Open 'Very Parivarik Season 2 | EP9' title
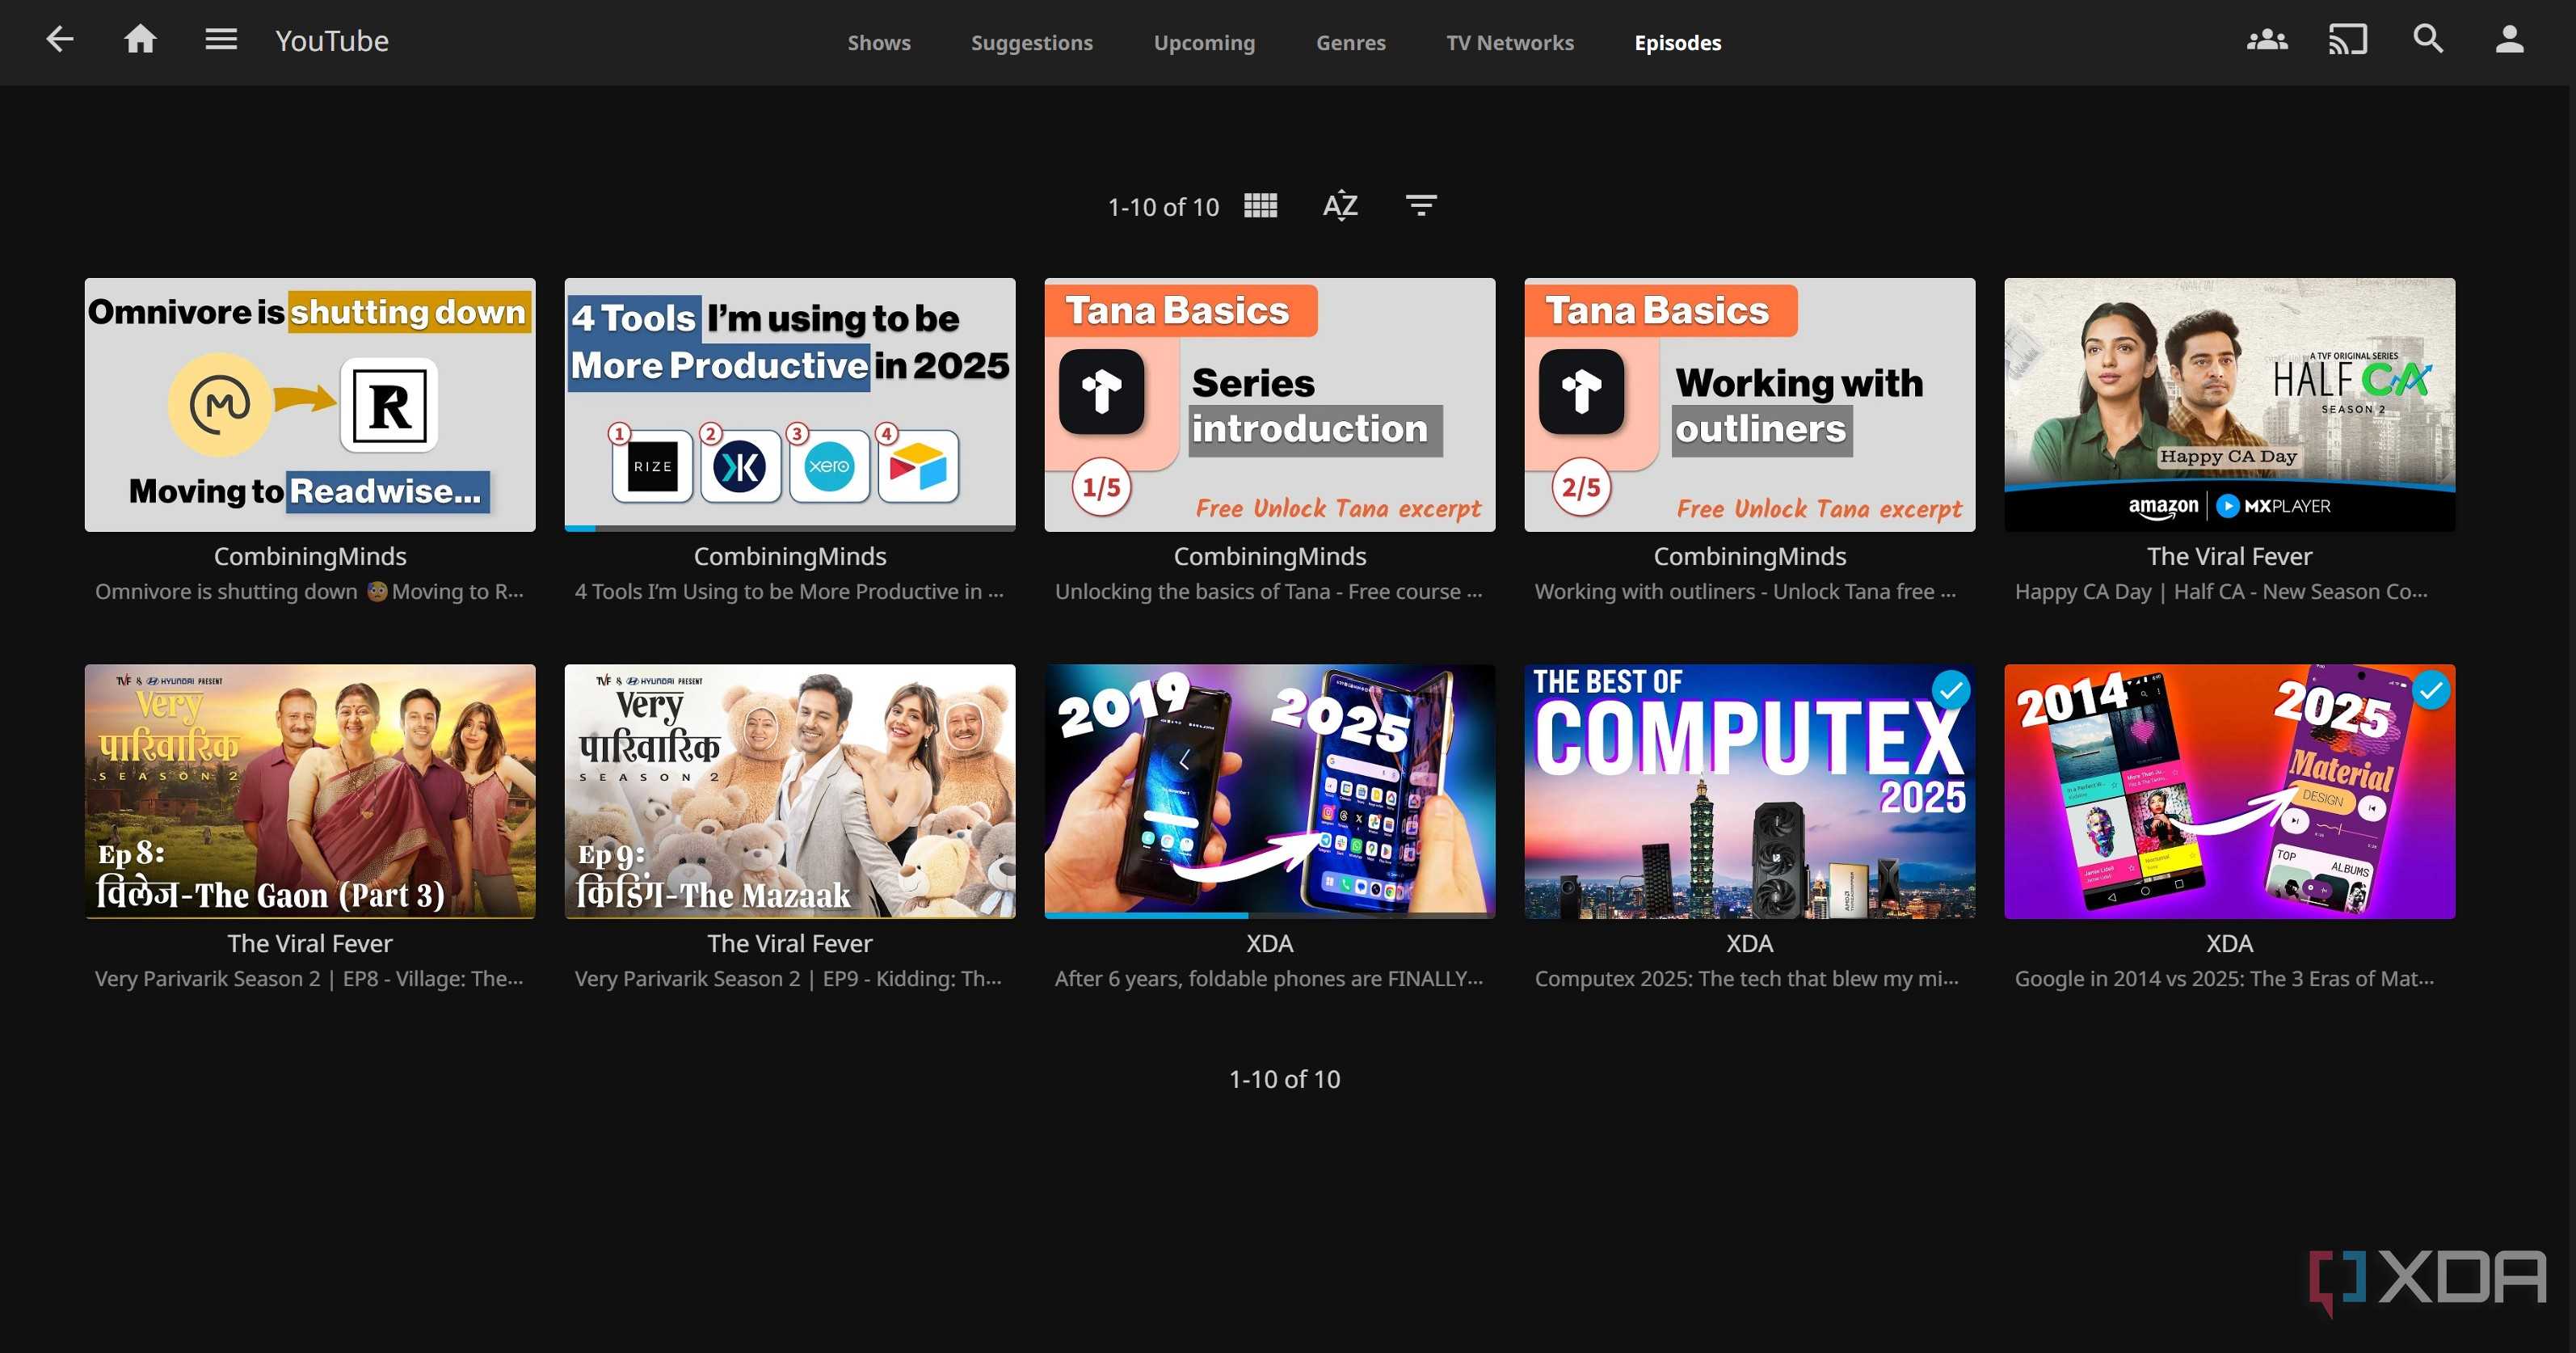This screenshot has width=2576, height=1353. click(x=789, y=979)
